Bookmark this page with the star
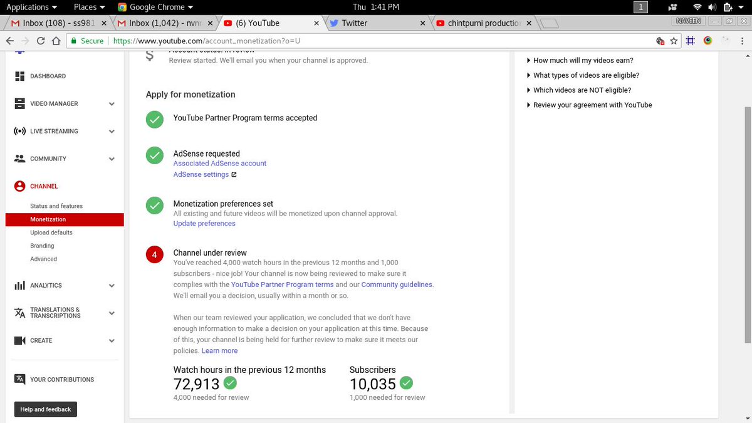This screenshot has height=423, width=752. (674, 41)
